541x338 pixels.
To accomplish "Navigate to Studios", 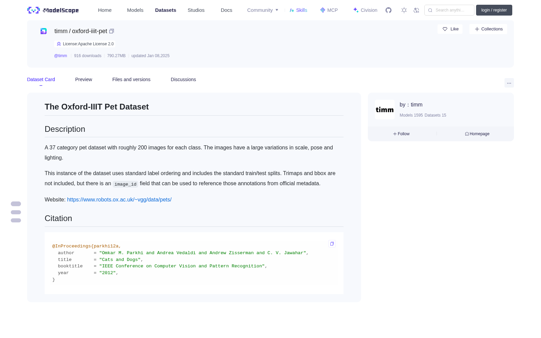I will click(196, 10).
